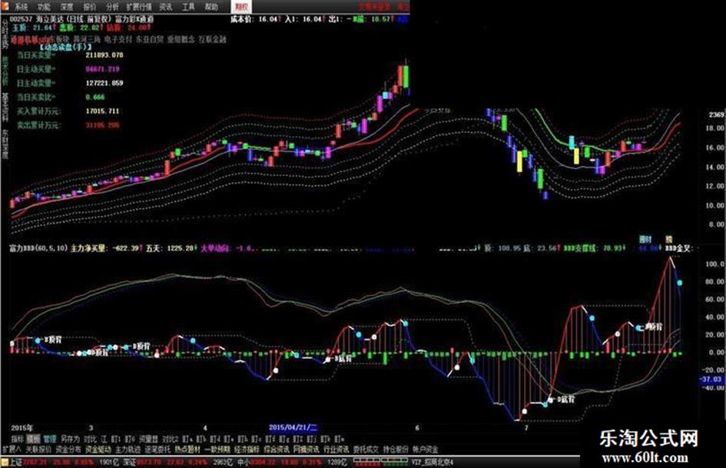
Task: Click the -37.03 value box on right axis
Action: click(x=711, y=379)
